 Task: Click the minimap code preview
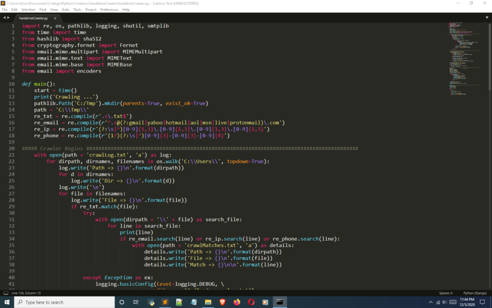coord(464,59)
